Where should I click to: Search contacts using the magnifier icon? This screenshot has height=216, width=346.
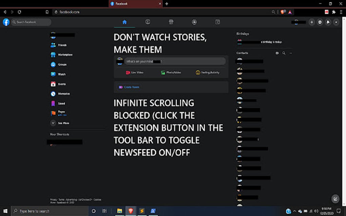[284, 53]
